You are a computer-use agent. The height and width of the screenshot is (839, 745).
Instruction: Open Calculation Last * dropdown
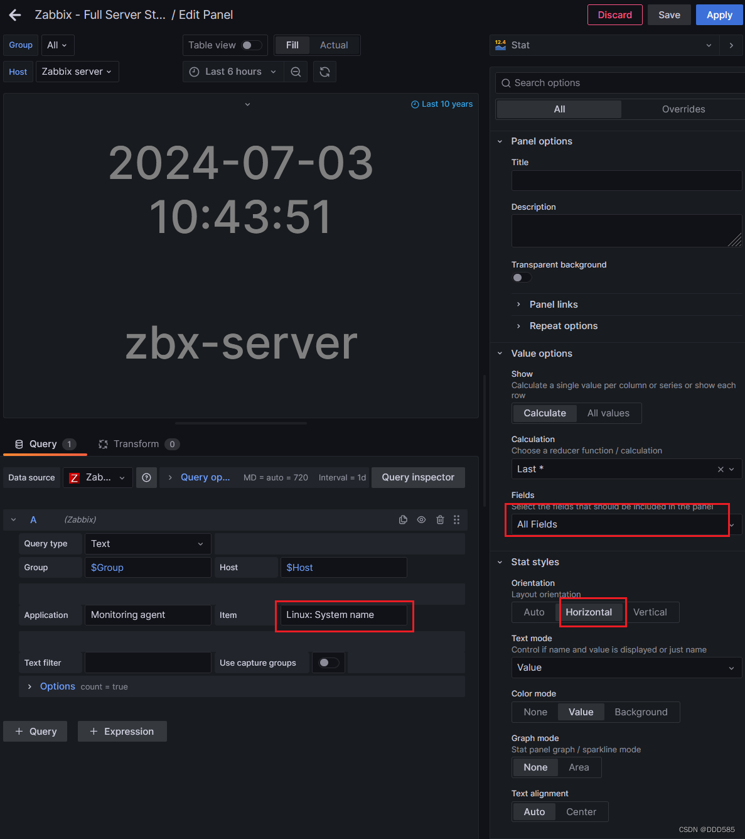(x=626, y=469)
